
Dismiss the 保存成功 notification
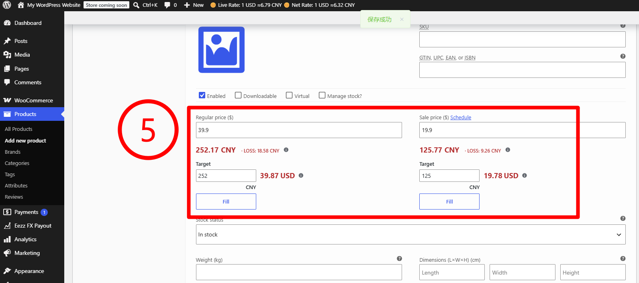[402, 19]
